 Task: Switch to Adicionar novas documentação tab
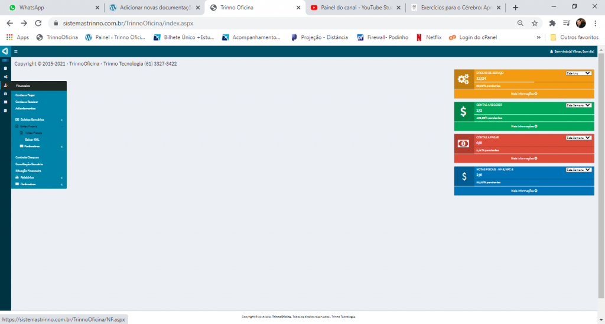pos(154,7)
